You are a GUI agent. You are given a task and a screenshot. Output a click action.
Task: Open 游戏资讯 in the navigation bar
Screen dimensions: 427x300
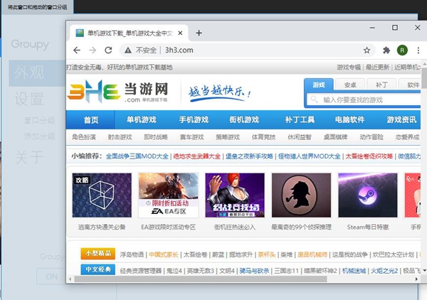(401, 119)
